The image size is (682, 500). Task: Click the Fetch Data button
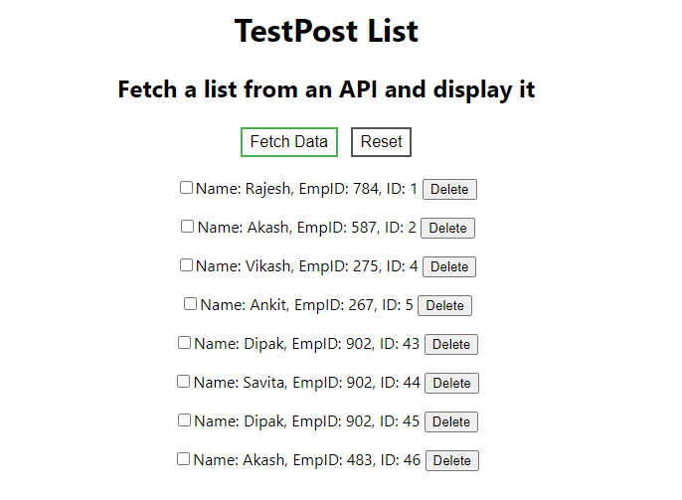coord(289,142)
